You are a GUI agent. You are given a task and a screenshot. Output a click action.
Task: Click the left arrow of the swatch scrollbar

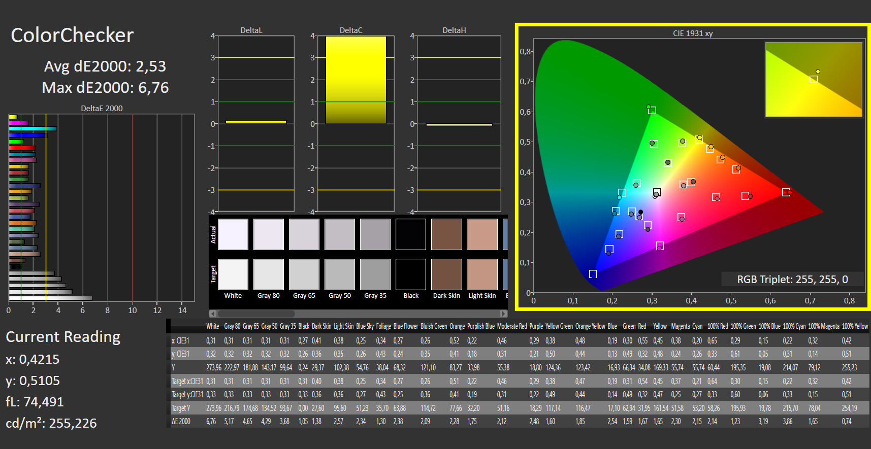(213, 314)
